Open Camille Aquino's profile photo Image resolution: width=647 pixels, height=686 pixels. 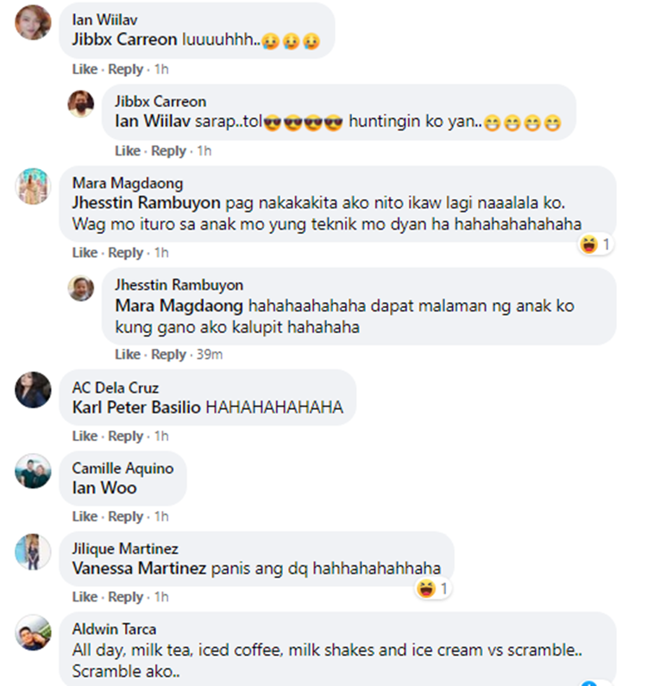coord(34,471)
